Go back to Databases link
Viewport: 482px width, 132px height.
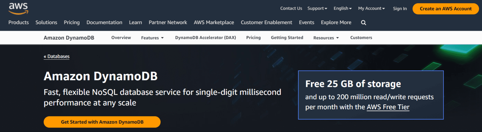57,56
